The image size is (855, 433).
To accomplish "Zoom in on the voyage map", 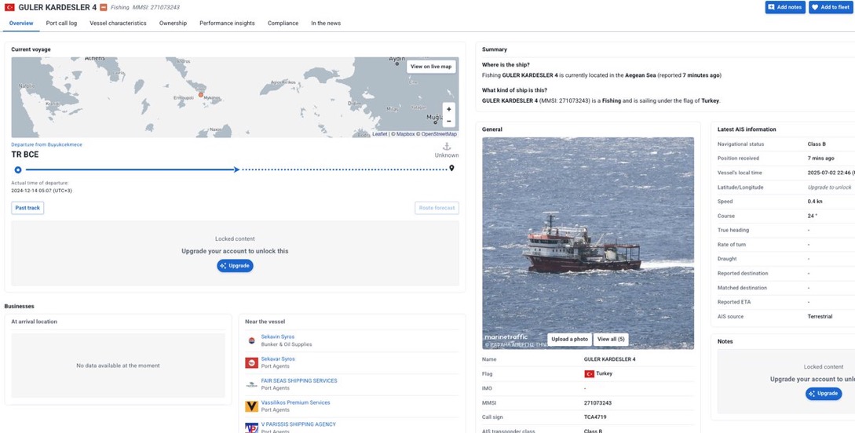I will pos(448,110).
